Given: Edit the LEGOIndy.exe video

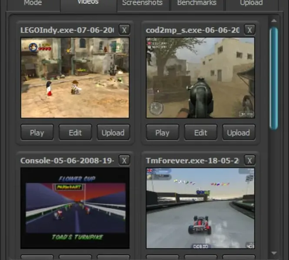Looking at the screenshot, I should 75,133.
